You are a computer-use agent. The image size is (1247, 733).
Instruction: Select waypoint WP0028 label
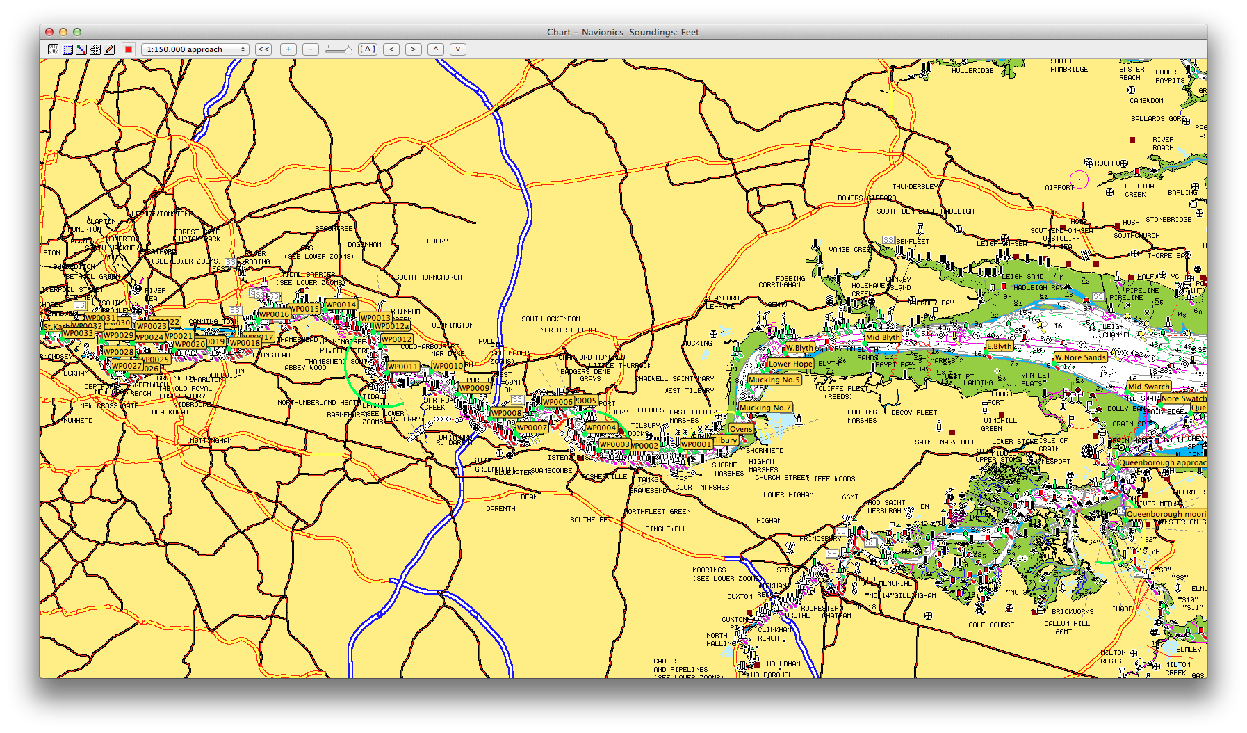pyautogui.click(x=118, y=352)
